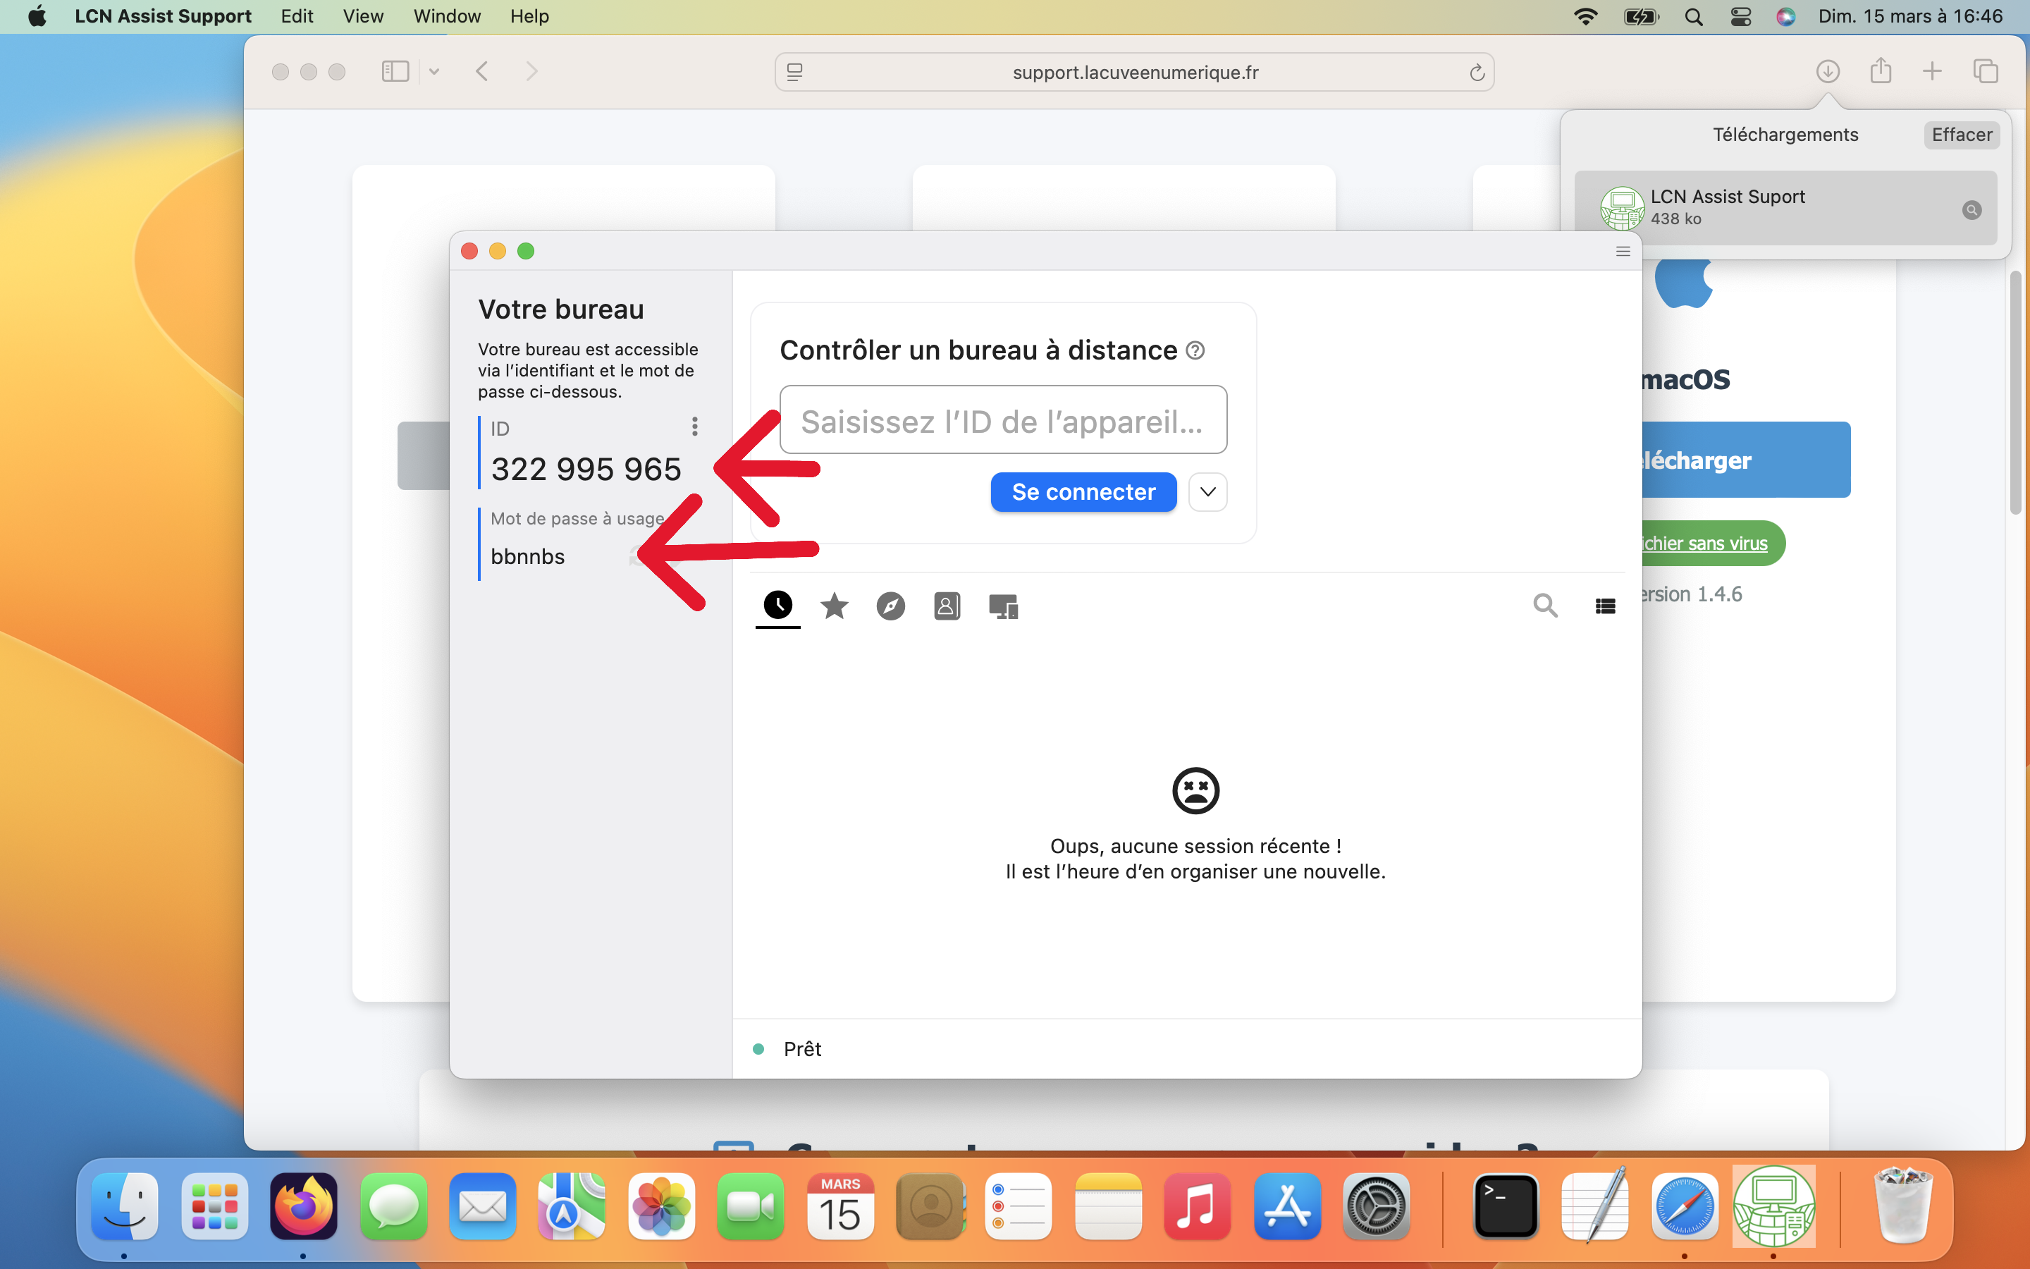Click Télécharger button on Safari page
Image resolution: width=2030 pixels, height=1269 pixels.
point(1746,460)
